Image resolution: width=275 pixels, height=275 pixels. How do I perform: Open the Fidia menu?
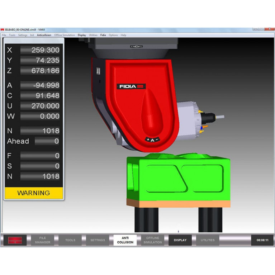coord(103,35)
